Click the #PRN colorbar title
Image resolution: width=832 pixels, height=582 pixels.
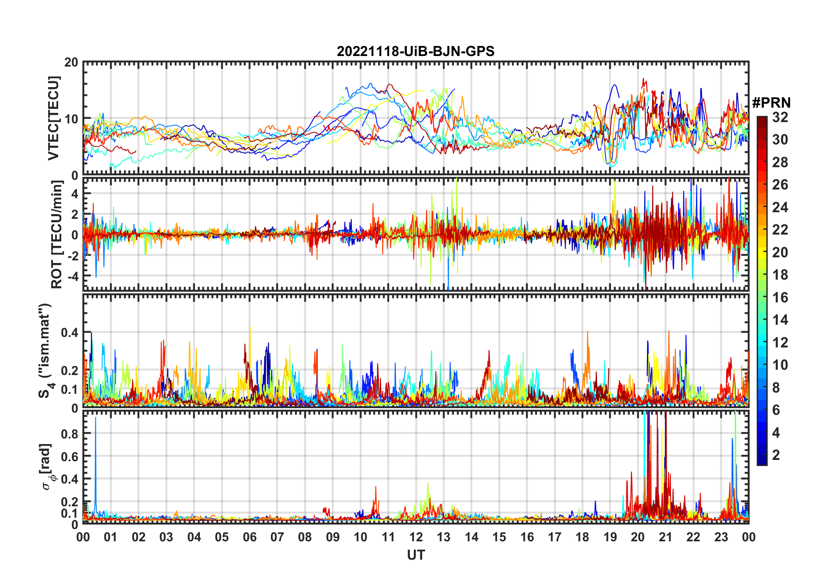tap(771, 103)
